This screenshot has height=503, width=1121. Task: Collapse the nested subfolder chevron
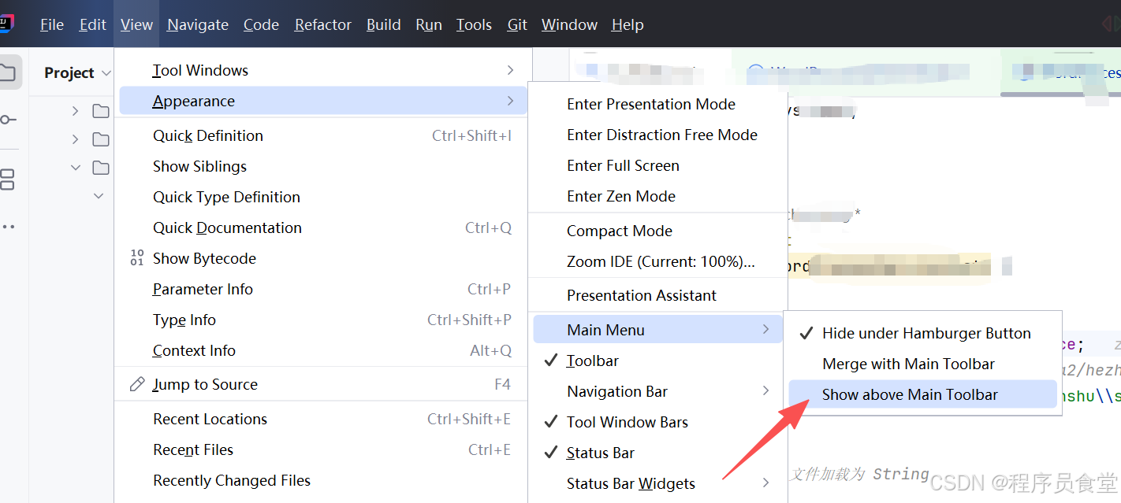[99, 196]
